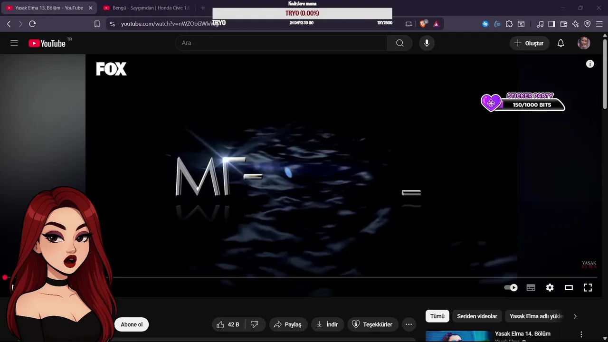Viewport: 608px width, 342px height.
Task: Open the Yasak Elma 14. Bölüm video title
Action: [x=522, y=334]
